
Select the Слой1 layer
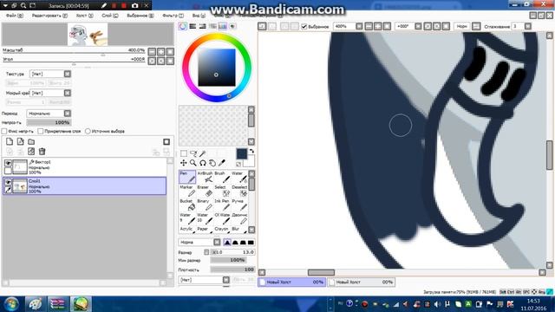coord(85,186)
